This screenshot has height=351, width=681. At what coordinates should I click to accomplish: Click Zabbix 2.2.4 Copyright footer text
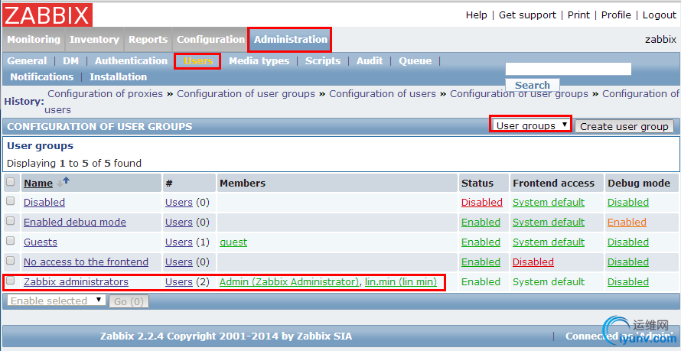click(x=226, y=336)
